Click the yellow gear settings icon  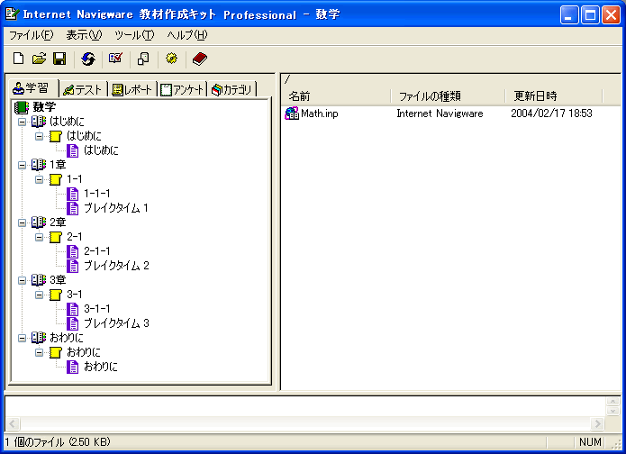pyautogui.click(x=171, y=59)
